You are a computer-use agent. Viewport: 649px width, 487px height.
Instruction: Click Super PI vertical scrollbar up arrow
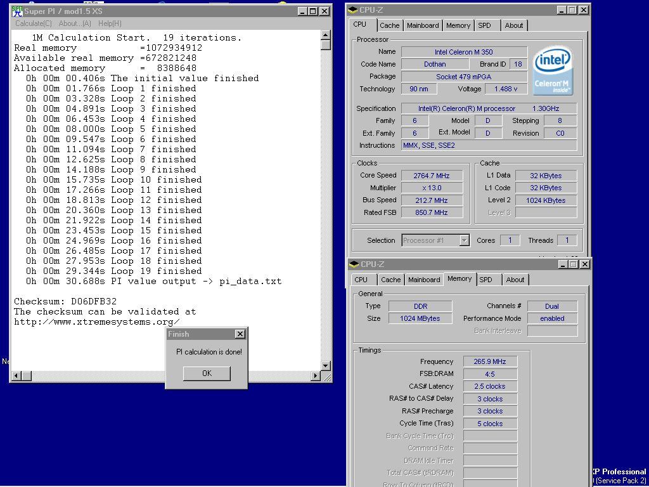326,36
